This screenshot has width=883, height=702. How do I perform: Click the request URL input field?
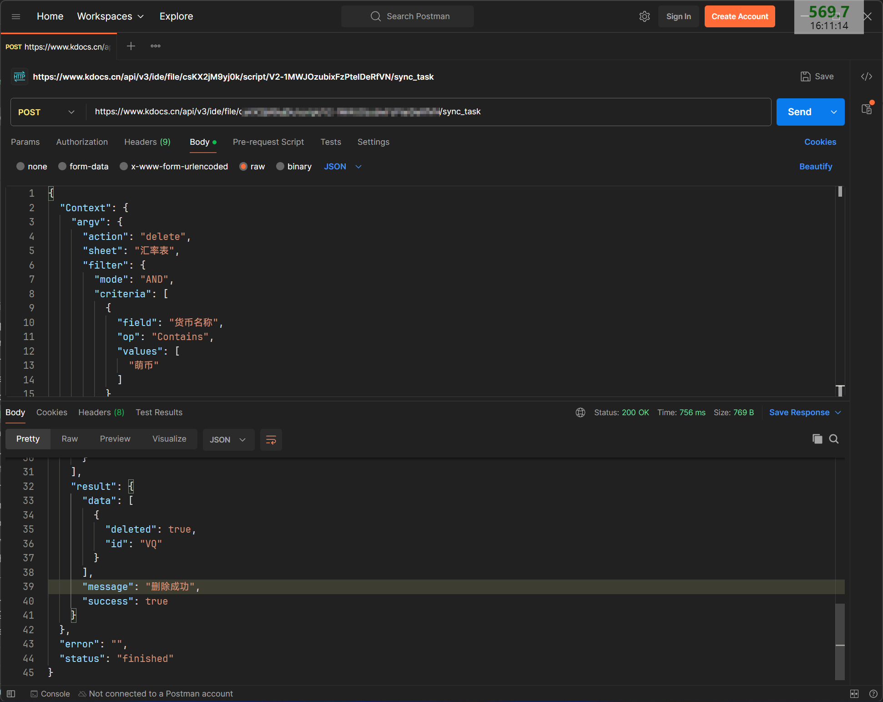[429, 112]
